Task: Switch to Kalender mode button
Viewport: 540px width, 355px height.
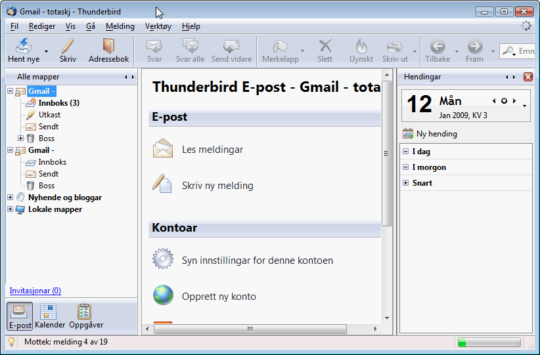Action: coord(49,316)
